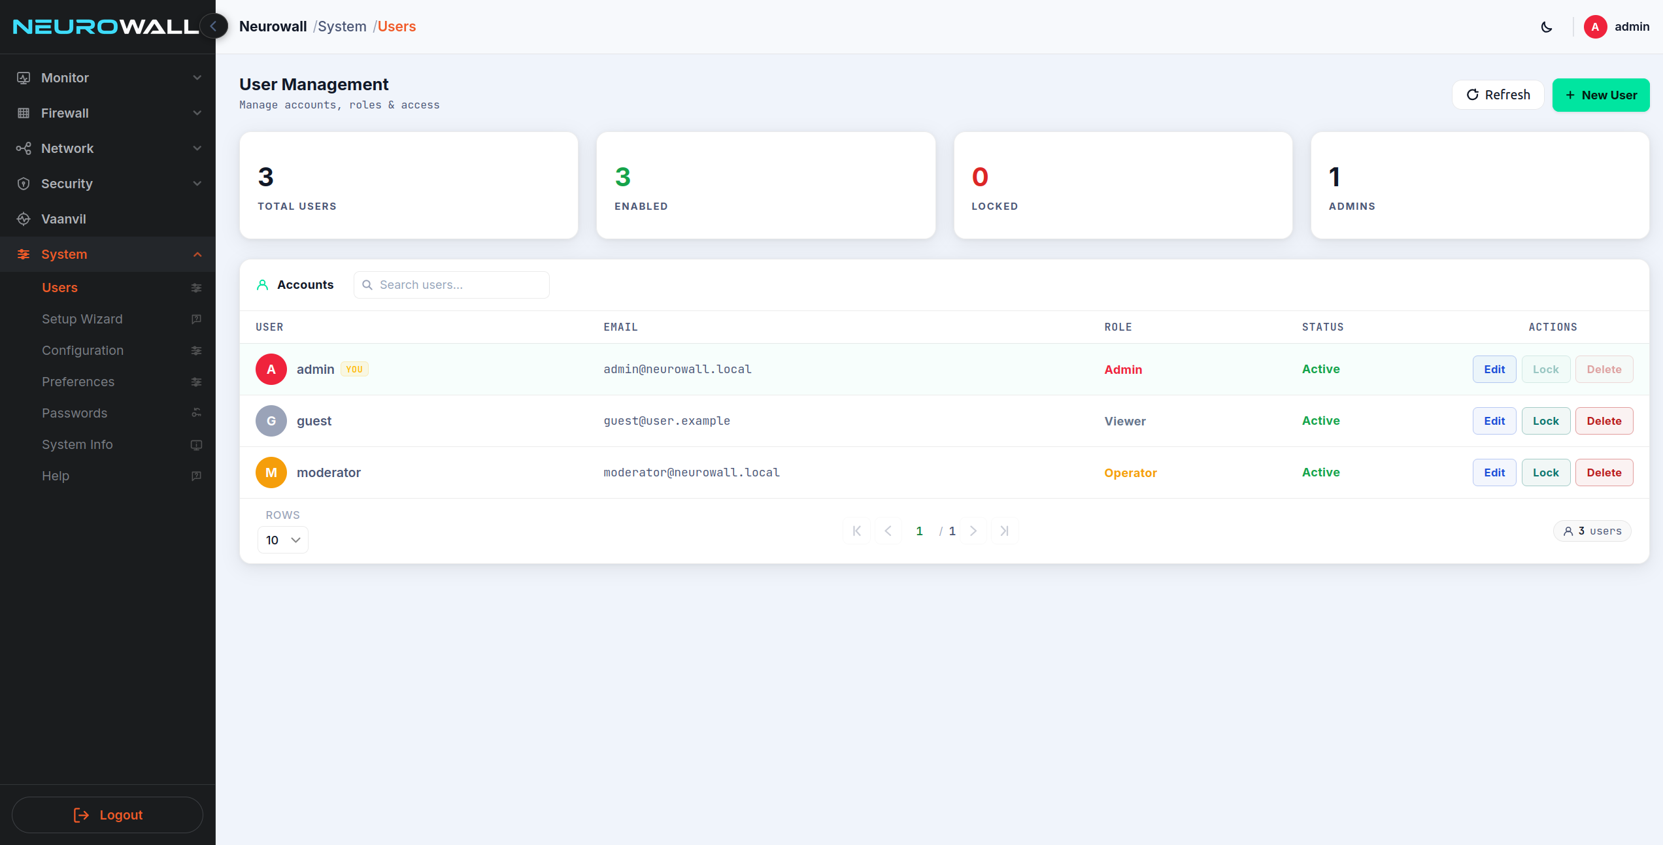Click admin@neurowall.local email
Image resolution: width=1663 pixels, height=845 pixels.
tap(677, 369)
